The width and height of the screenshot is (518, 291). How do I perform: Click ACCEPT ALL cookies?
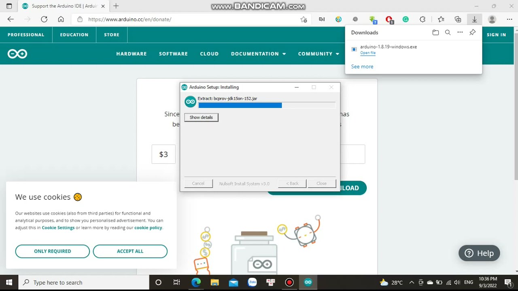point(130,251)
